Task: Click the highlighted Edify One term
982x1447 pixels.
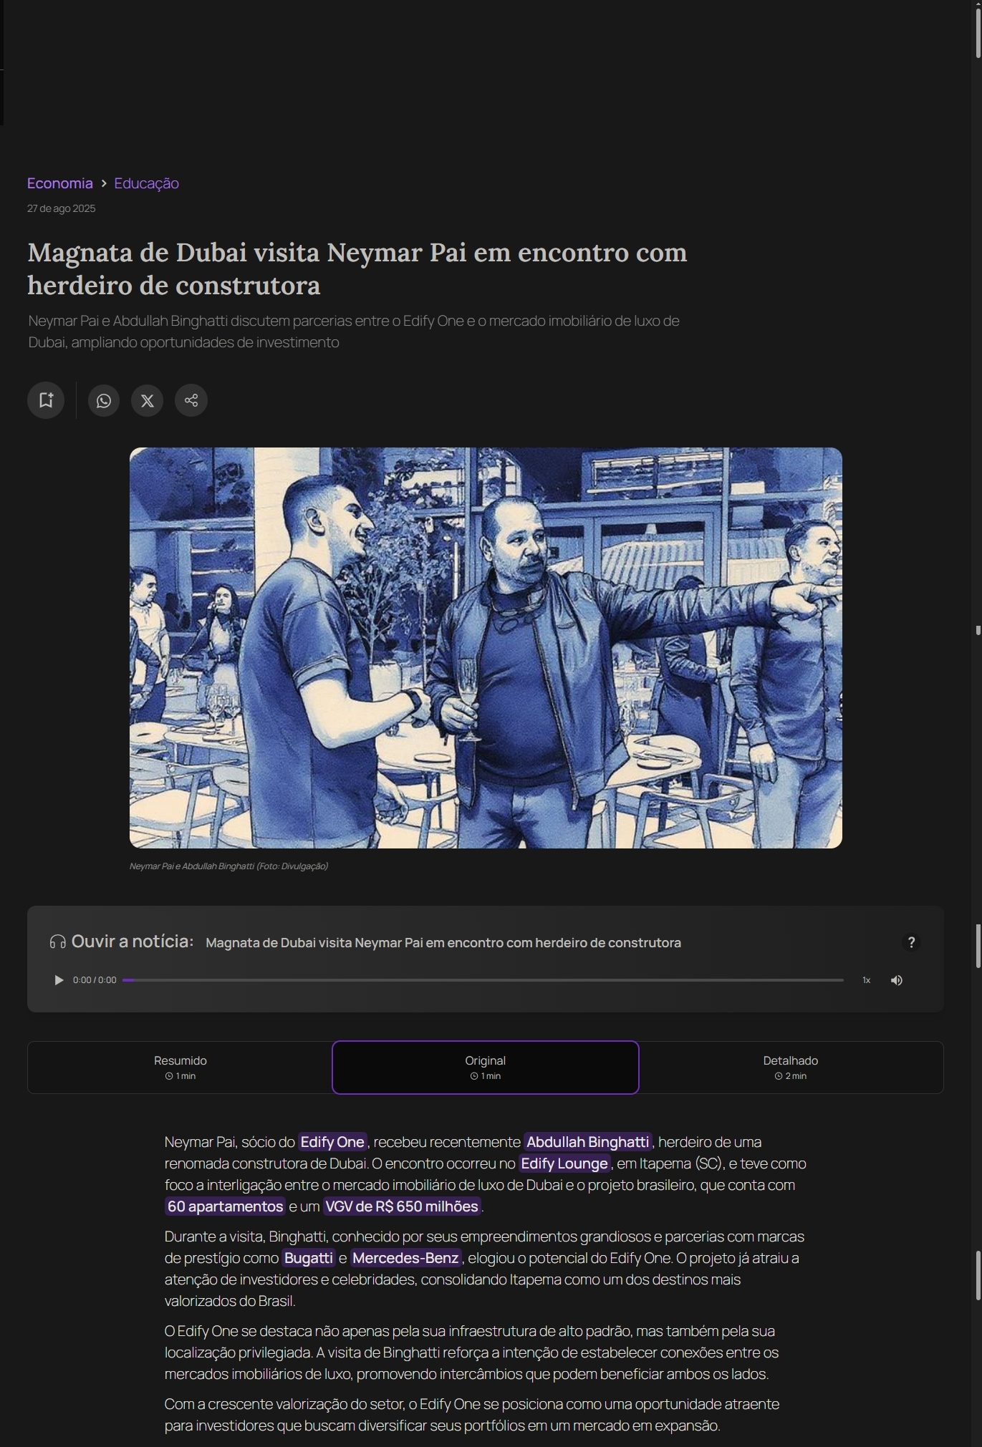Action: click(332, 1142)
